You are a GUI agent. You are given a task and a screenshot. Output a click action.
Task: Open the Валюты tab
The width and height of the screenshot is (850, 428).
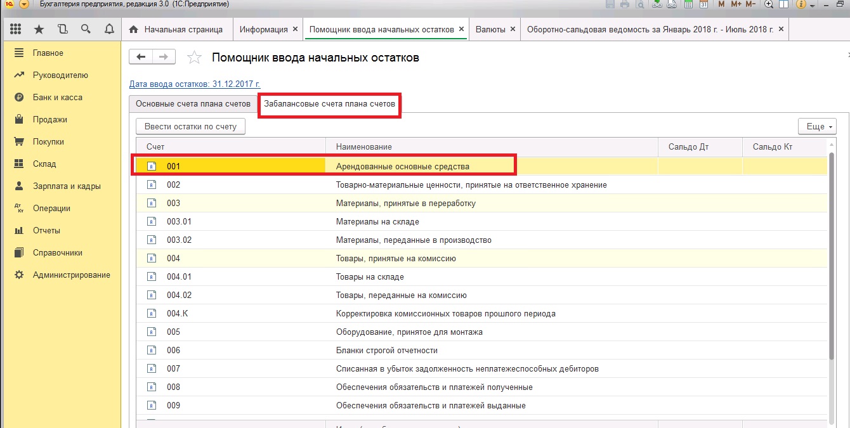[x=490, y=29]
